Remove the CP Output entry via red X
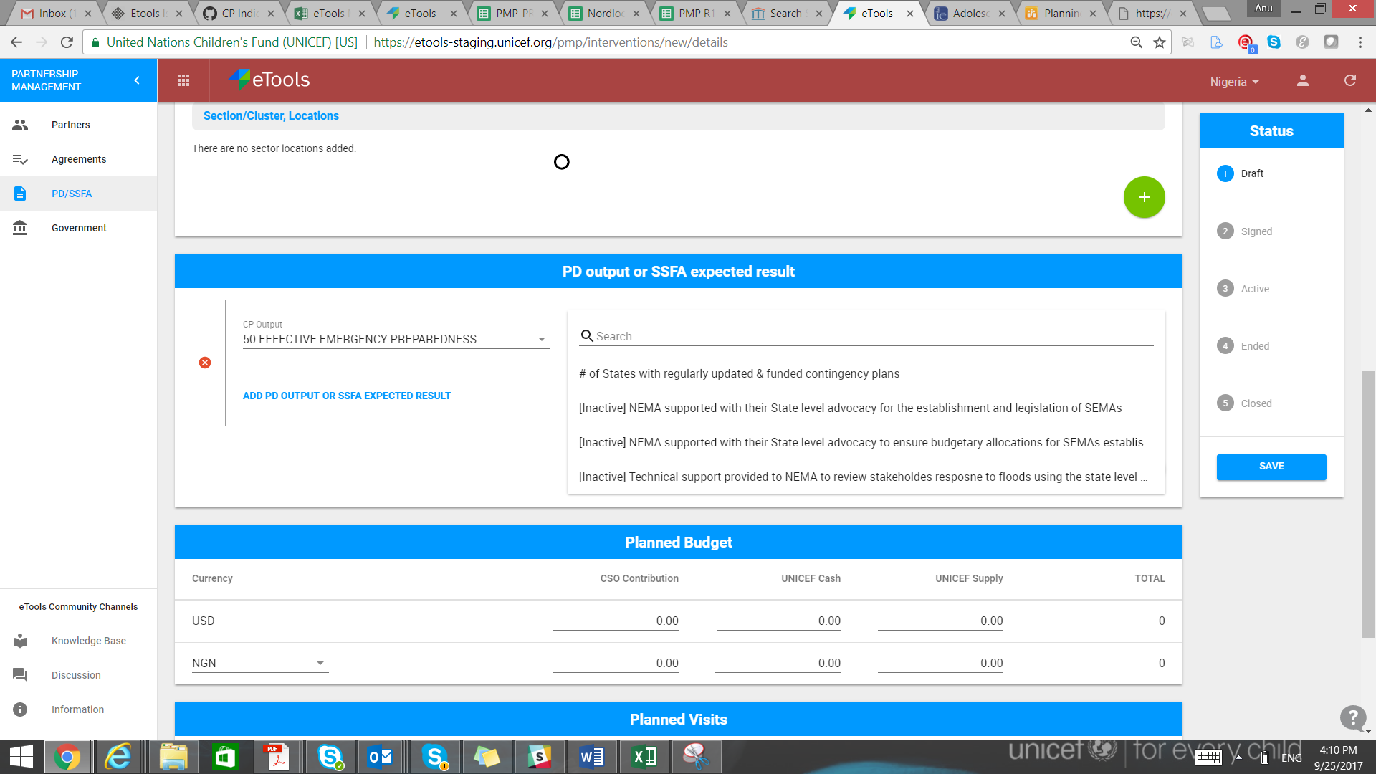 pyautogui.click(x=206, y=363)
